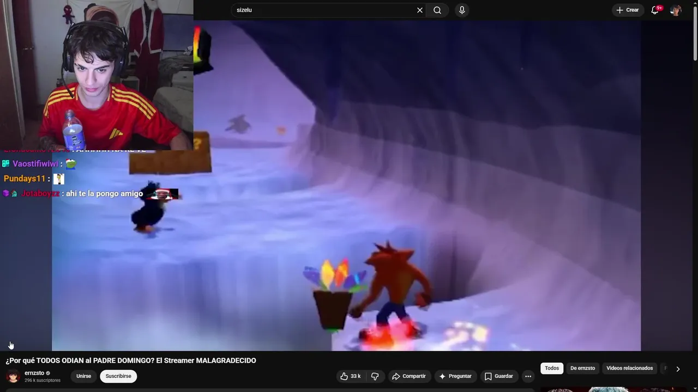Click the Preguntar button
This screenshot has width=698, height=392.
[x=455, y=376]
